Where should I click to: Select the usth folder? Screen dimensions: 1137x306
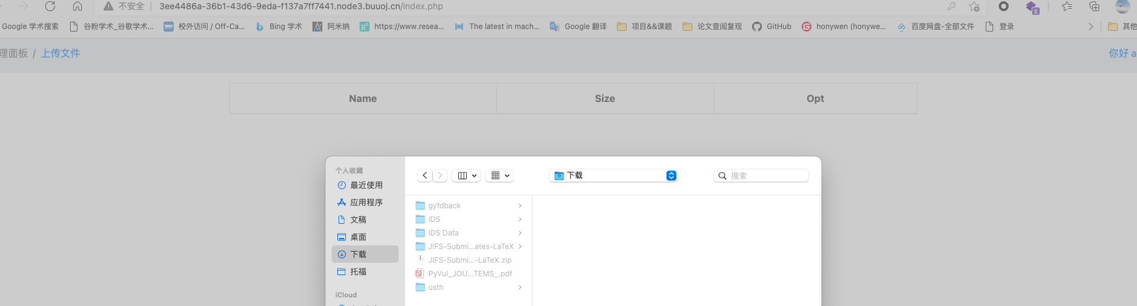469,287
